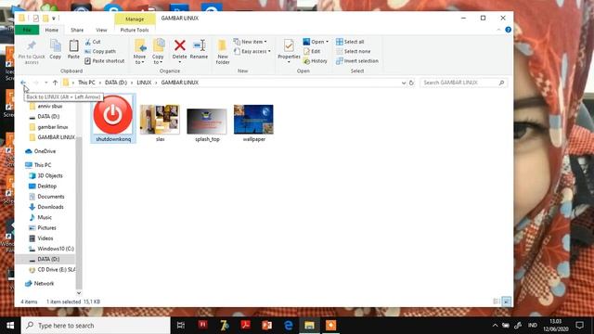This screenshot has width=594, height=334.
Task: Go back to LINUX folder arrow
Action: point(23,83)
